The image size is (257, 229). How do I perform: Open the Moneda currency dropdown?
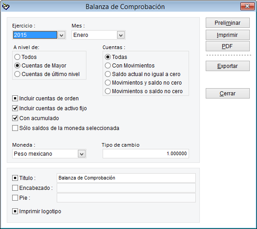(x=81, y=154)
